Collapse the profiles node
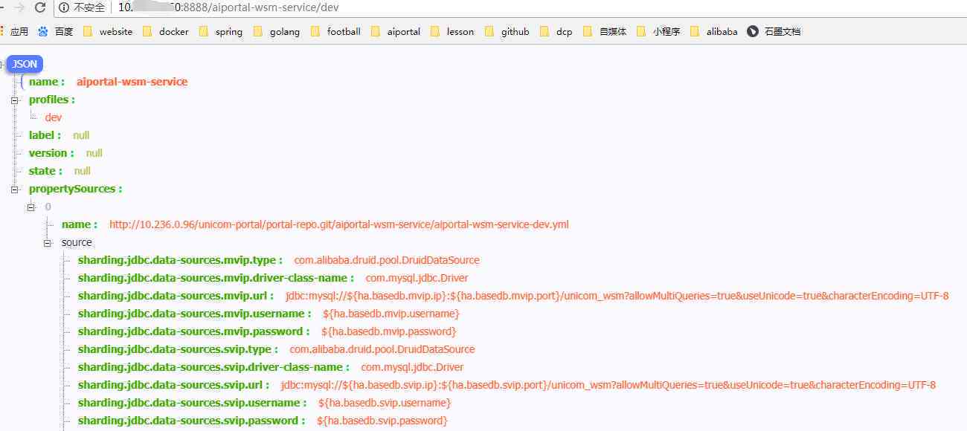967x431 pixels. [x=14, y=100]
